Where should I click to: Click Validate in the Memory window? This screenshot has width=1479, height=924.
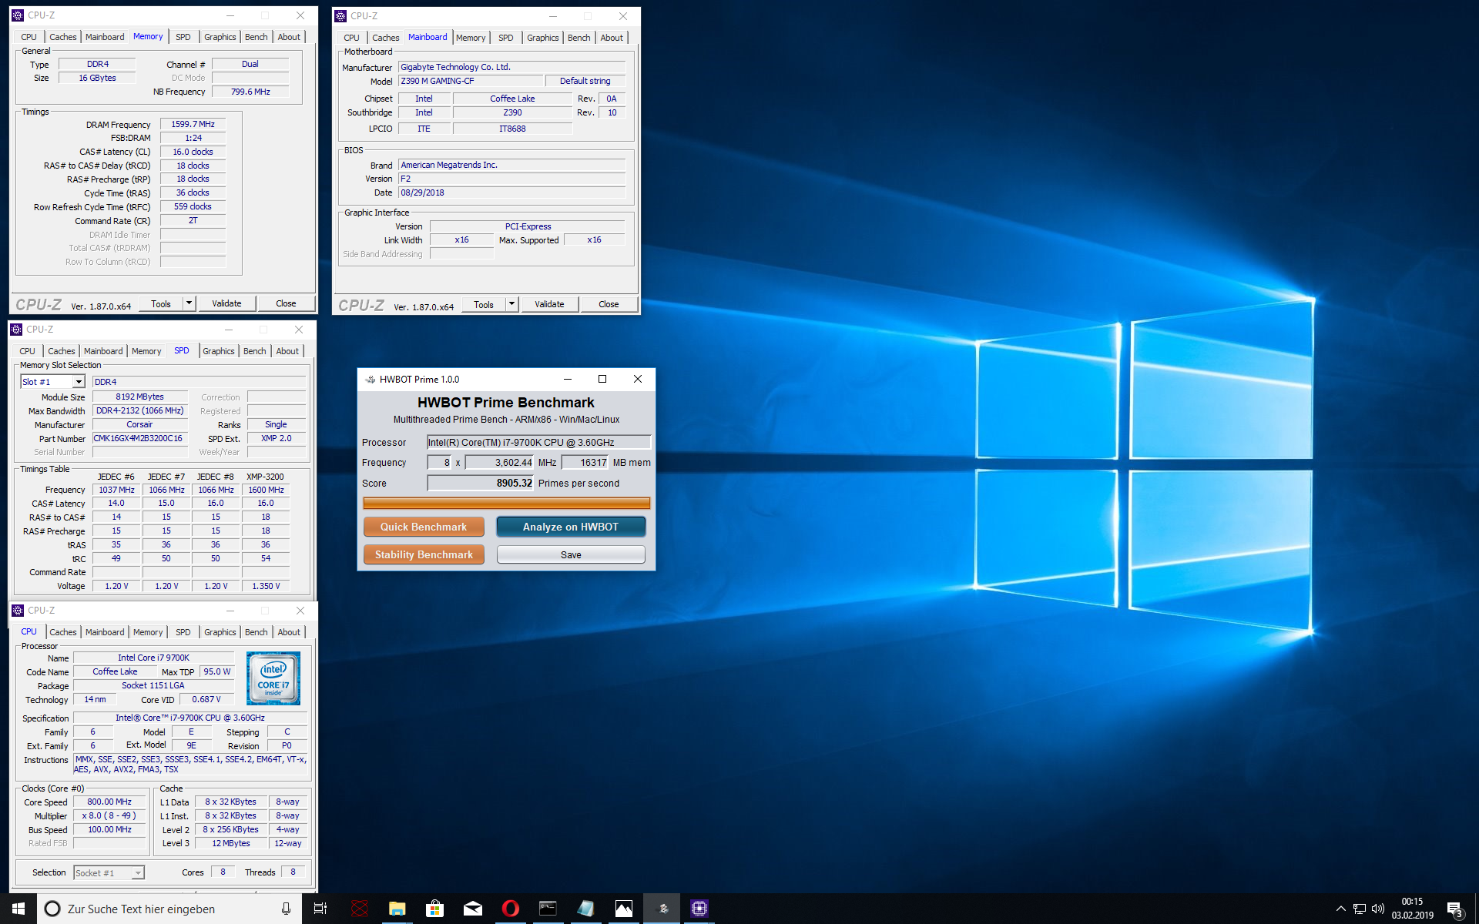pyautogui.click(x=226, y=303)
